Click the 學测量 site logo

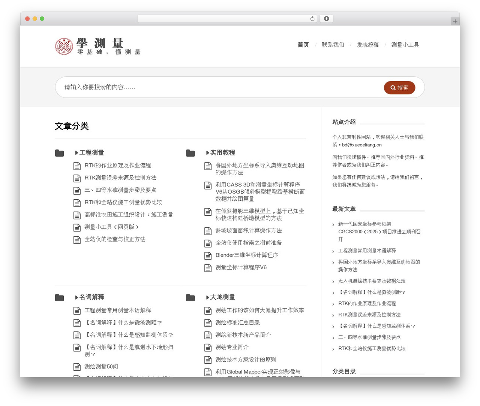click(98, 46)
